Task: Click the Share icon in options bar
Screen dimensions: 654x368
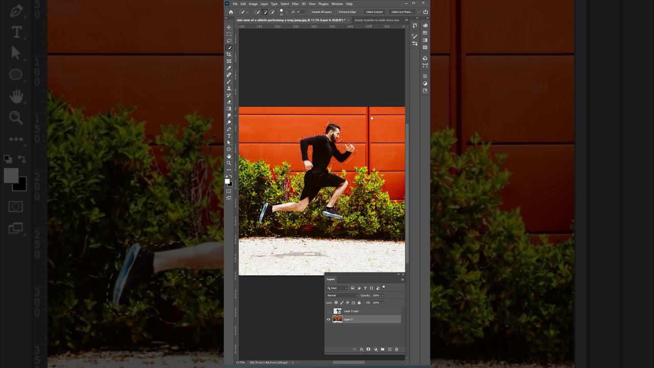Action: tap(425, 12)
